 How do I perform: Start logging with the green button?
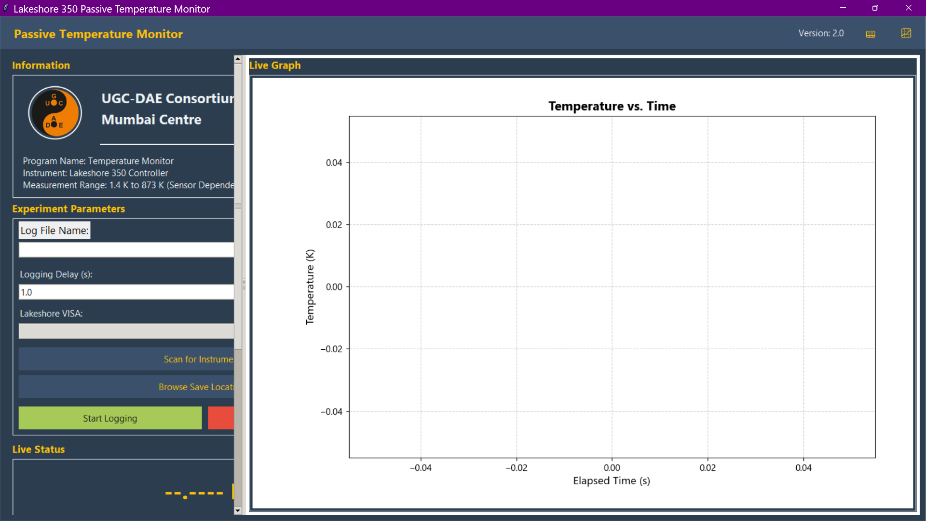(110, 418)
